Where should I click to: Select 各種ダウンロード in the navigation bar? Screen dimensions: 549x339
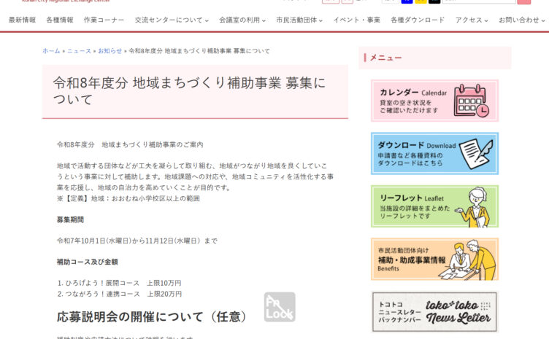[x=417, y=20]
